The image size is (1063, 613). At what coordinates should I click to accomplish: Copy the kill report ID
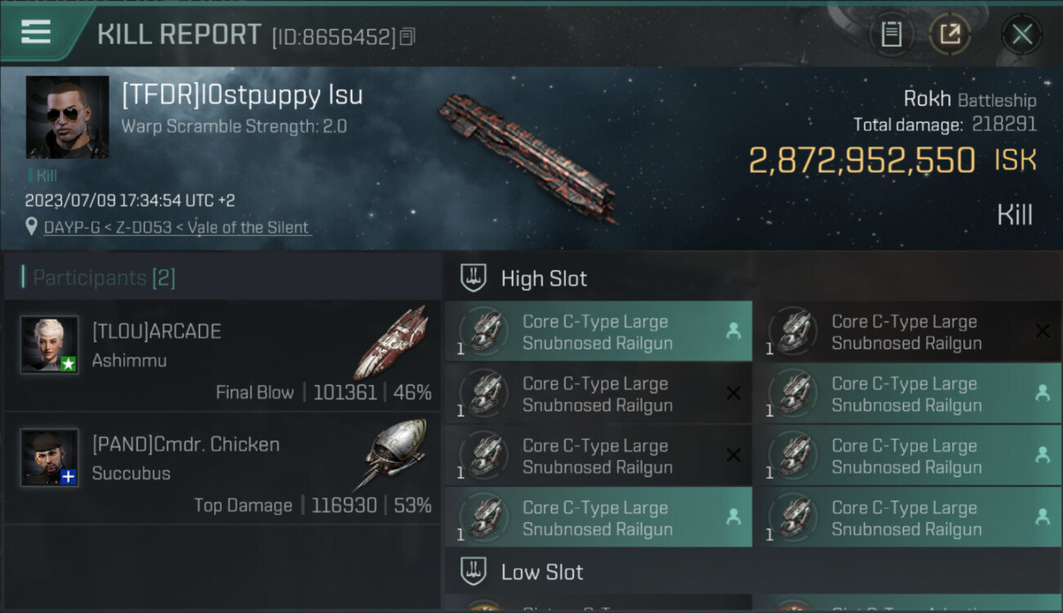pos(407,37)
